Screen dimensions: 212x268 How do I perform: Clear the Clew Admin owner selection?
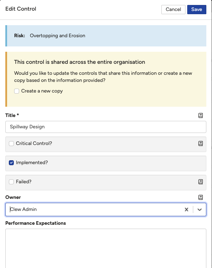click(x=187, y=210)
